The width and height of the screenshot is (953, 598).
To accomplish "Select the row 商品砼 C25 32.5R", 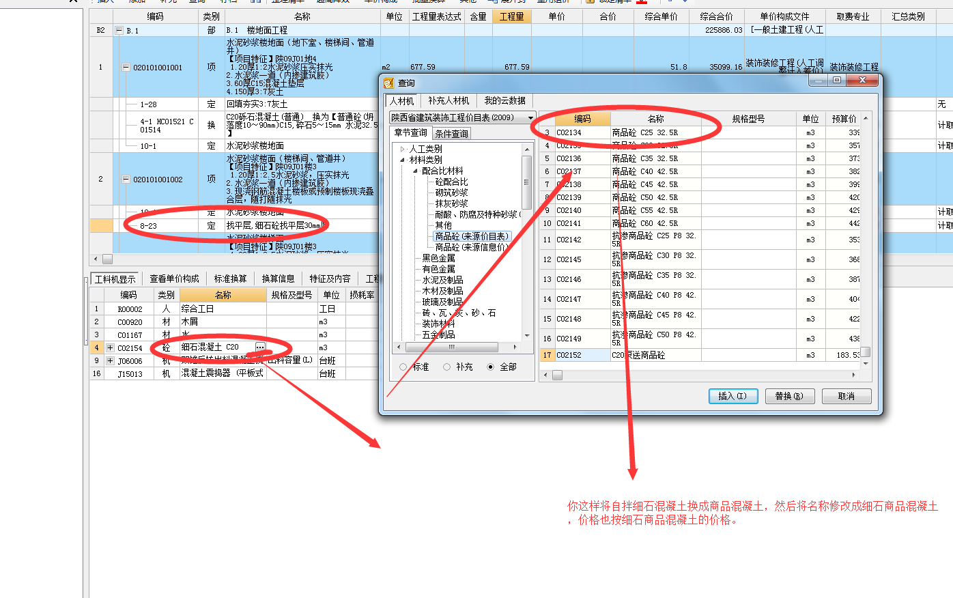I will [700, 132].
